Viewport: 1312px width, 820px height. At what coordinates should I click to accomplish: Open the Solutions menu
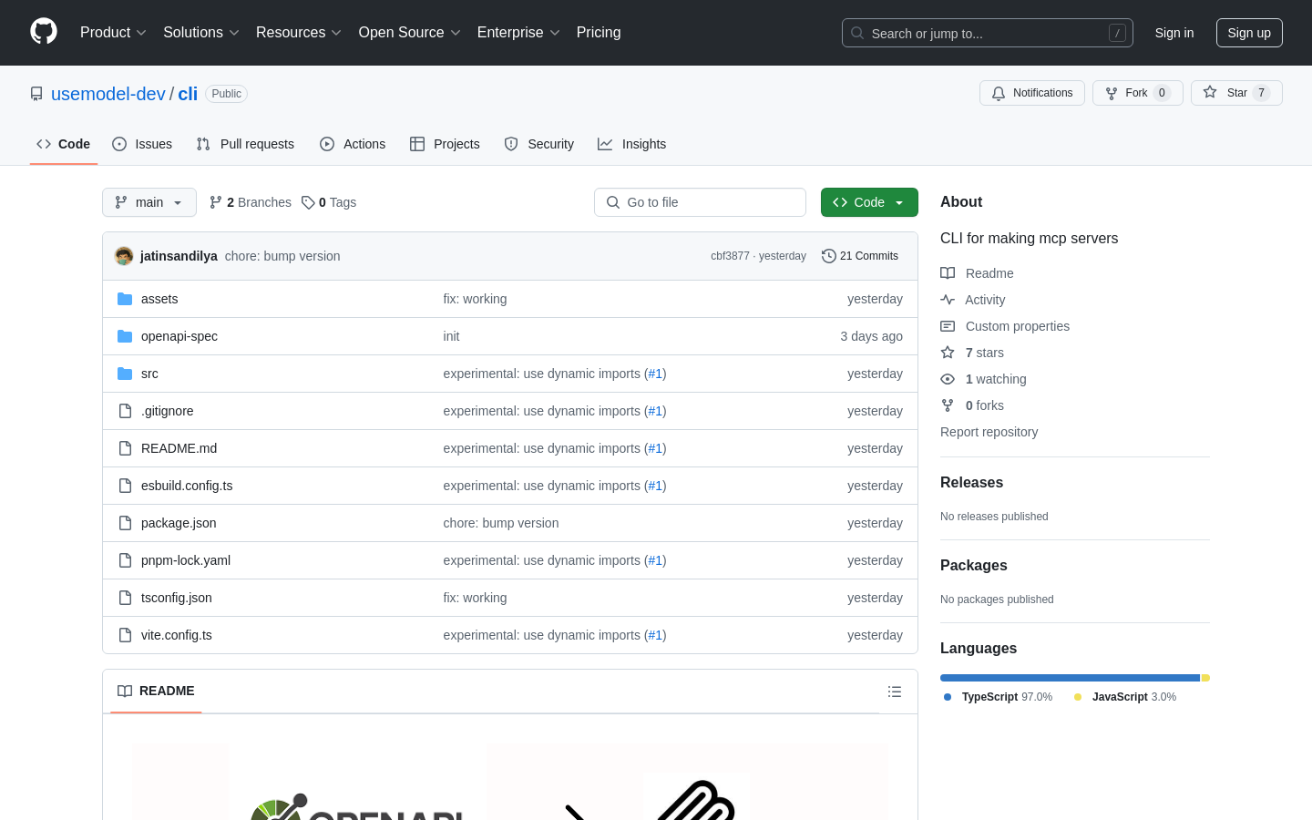pos(200,33)
